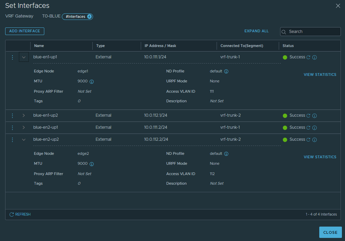The height and width of the screenshot is (241, 345).
Task: Click the refresh status icon for blue-en1-up2
Action: [x=309, y=115]
